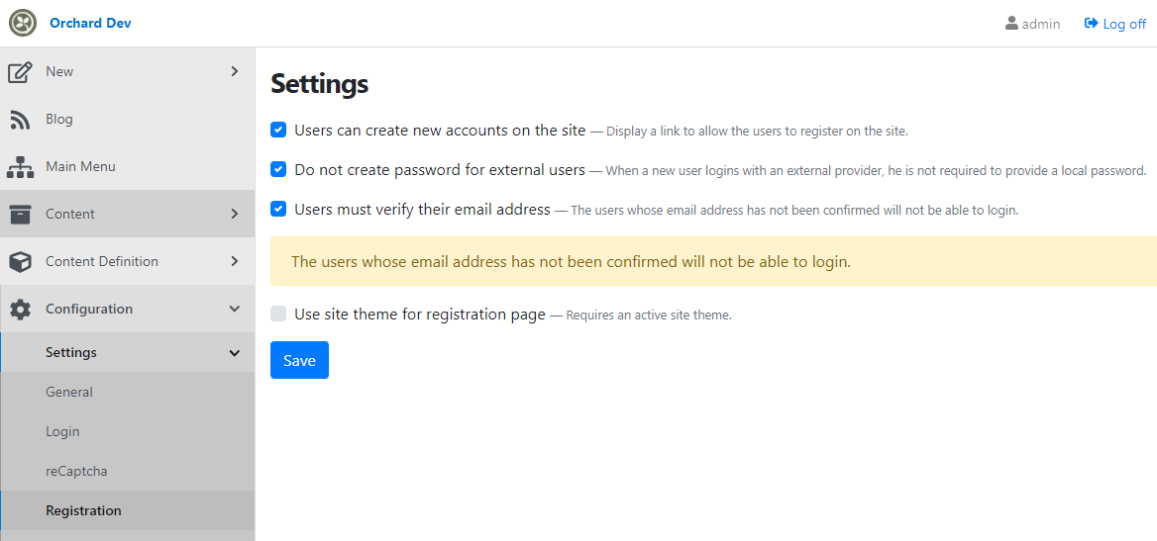Expand the Content Definition chevron
Image resolution: width=1157 pixels, height=541 pixels.
point(235,261)
